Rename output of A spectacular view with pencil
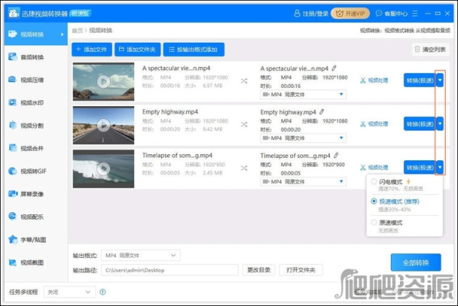Screen dimensions: 458x306 click(x=334, y=69)
